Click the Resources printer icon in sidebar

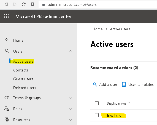(7, 119)
